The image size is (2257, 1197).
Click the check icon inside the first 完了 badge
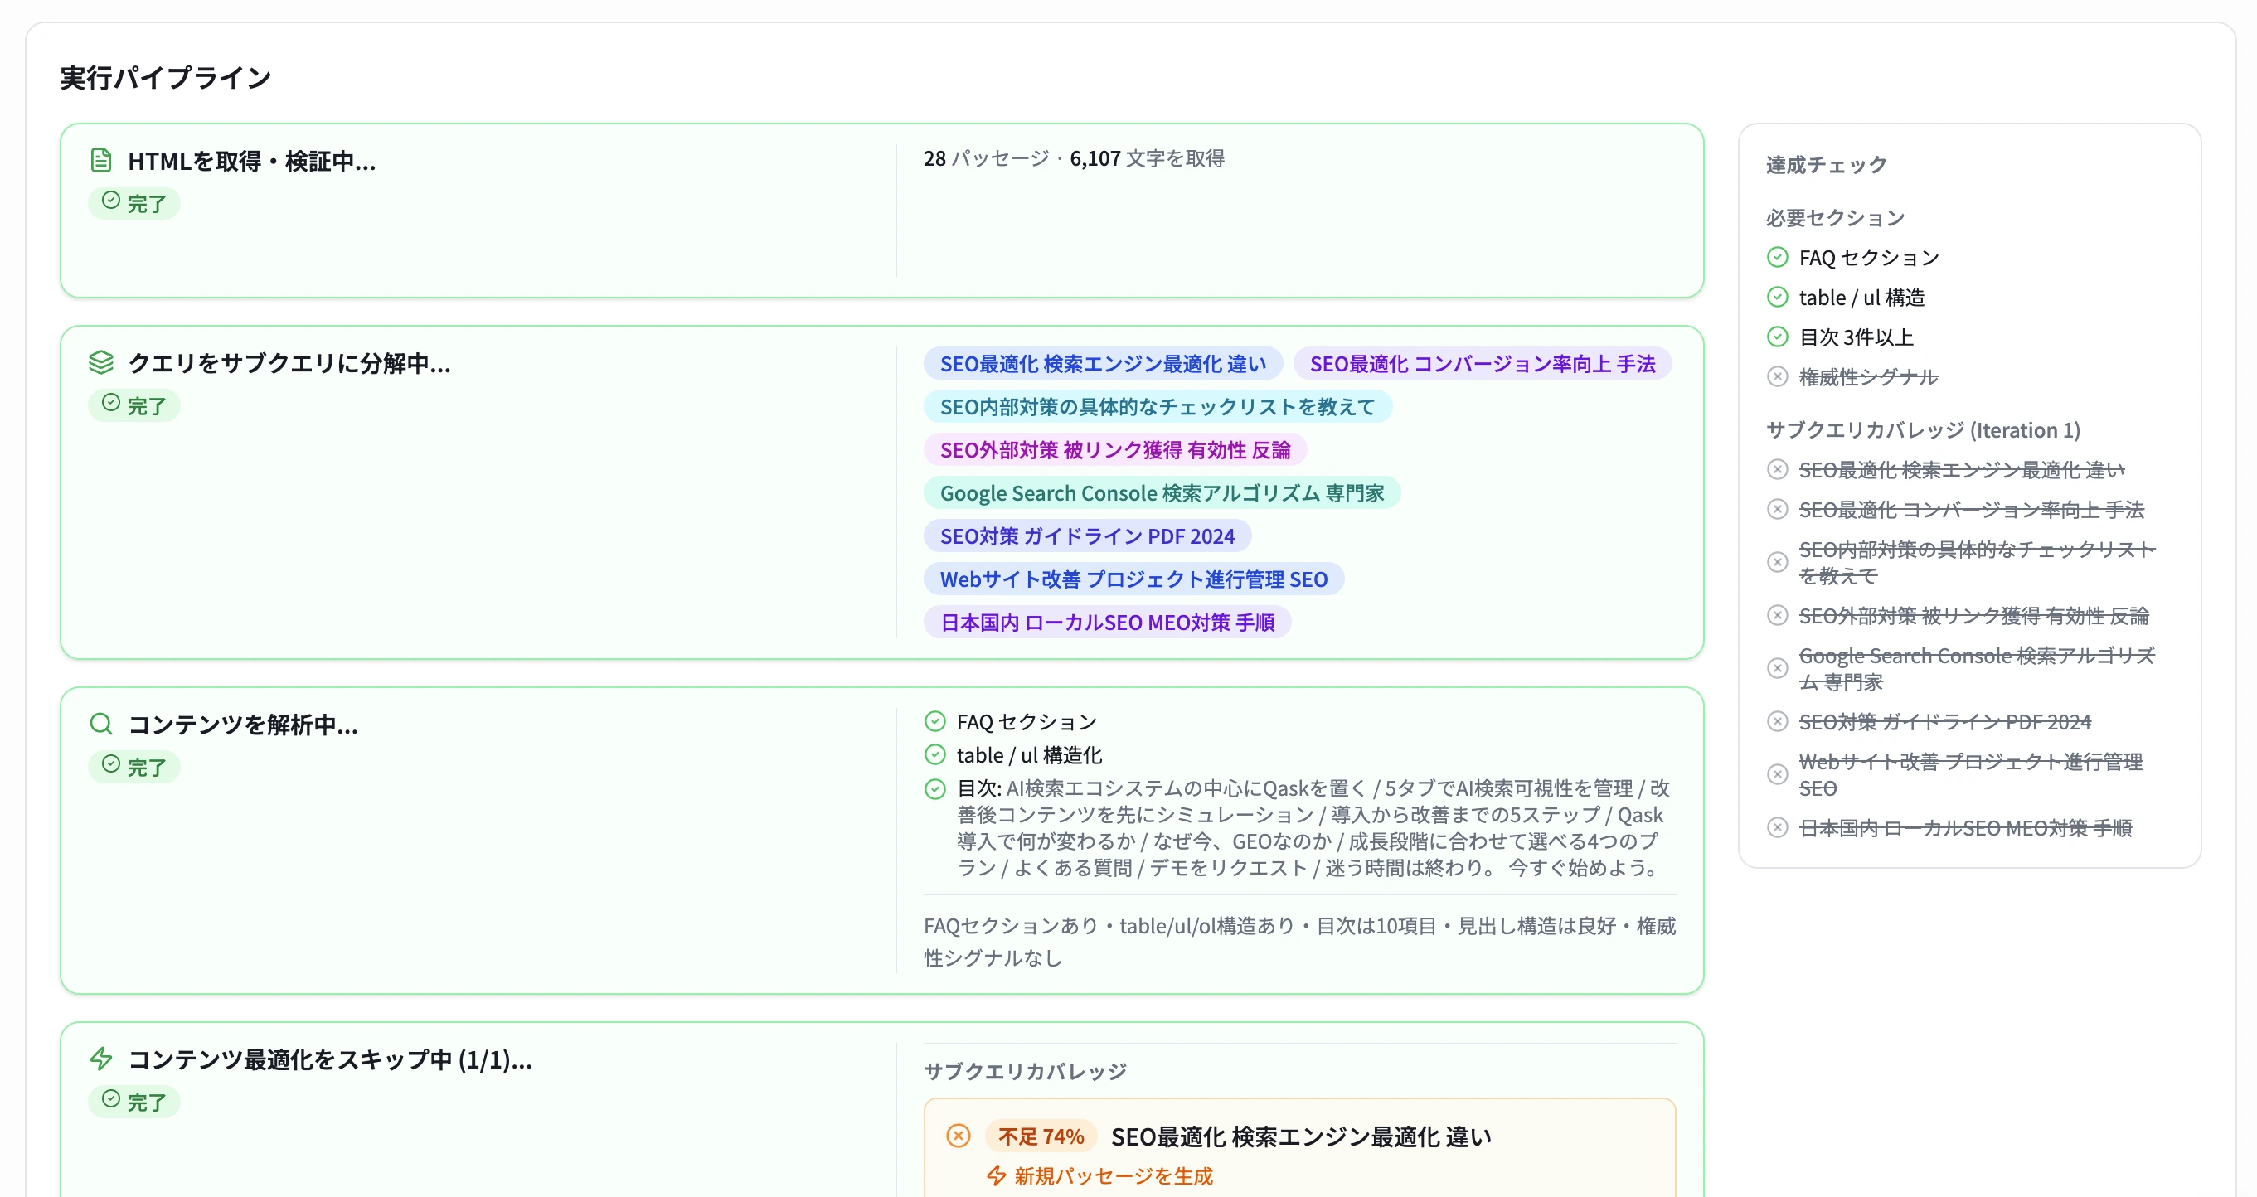click(109, 202)
